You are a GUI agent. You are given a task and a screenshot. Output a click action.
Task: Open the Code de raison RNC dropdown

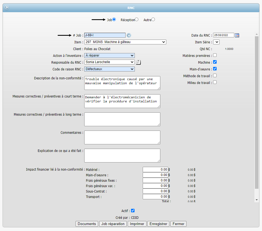point(110,69)
